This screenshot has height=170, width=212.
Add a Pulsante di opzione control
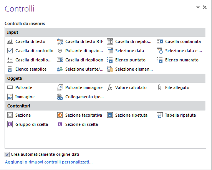(80, 51)
